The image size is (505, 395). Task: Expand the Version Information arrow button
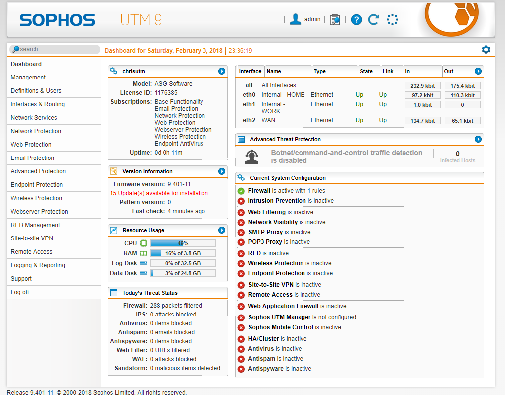[x=222, y=171]
